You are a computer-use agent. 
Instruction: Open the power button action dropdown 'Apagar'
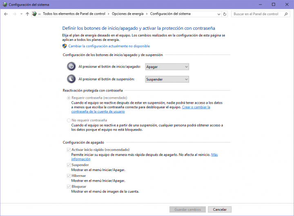(x=167, y=67)
